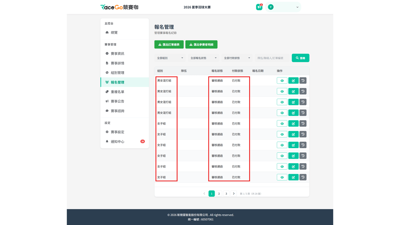Click the 匯出參賽者明細 export button

click(201, 44)
